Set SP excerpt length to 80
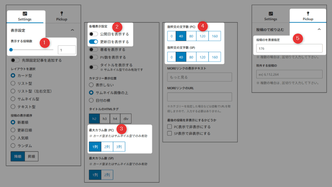Image resolution: width=332 pixels, height=187 pixels. (191, 57)
